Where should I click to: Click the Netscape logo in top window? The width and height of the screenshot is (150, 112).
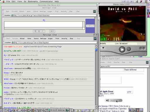[95, 11]
